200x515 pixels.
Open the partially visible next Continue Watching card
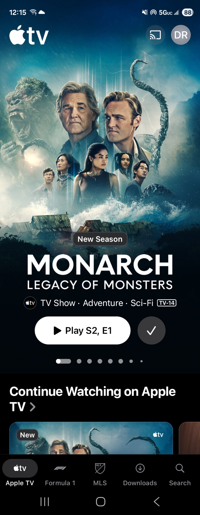tap(189, 438)
